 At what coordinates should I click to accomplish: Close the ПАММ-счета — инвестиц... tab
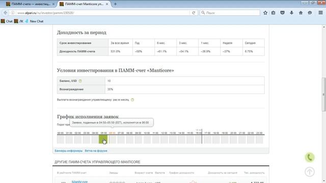(53, 4)
